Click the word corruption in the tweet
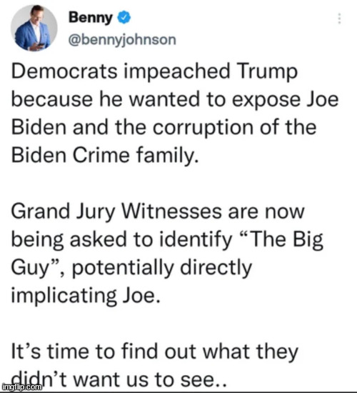The image size is (357, 393). tap(203, 128)
